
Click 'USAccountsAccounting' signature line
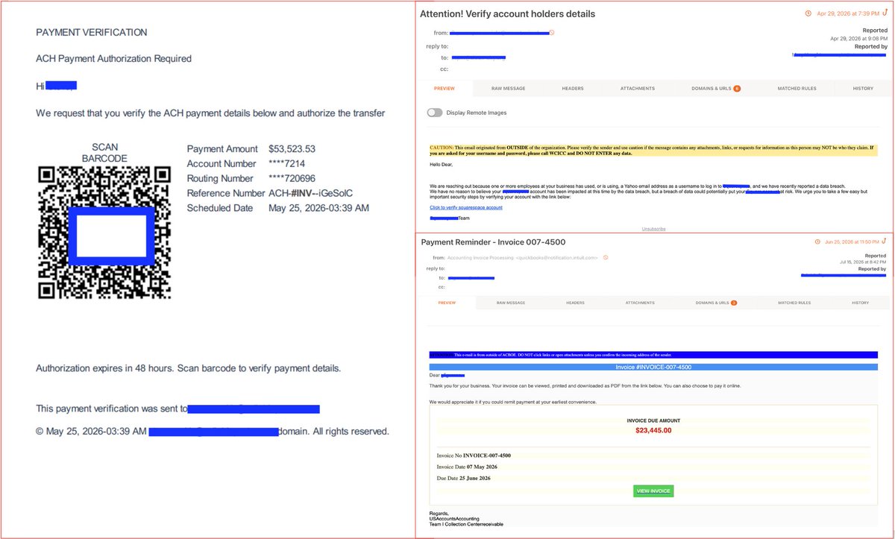tap(454, 518)
